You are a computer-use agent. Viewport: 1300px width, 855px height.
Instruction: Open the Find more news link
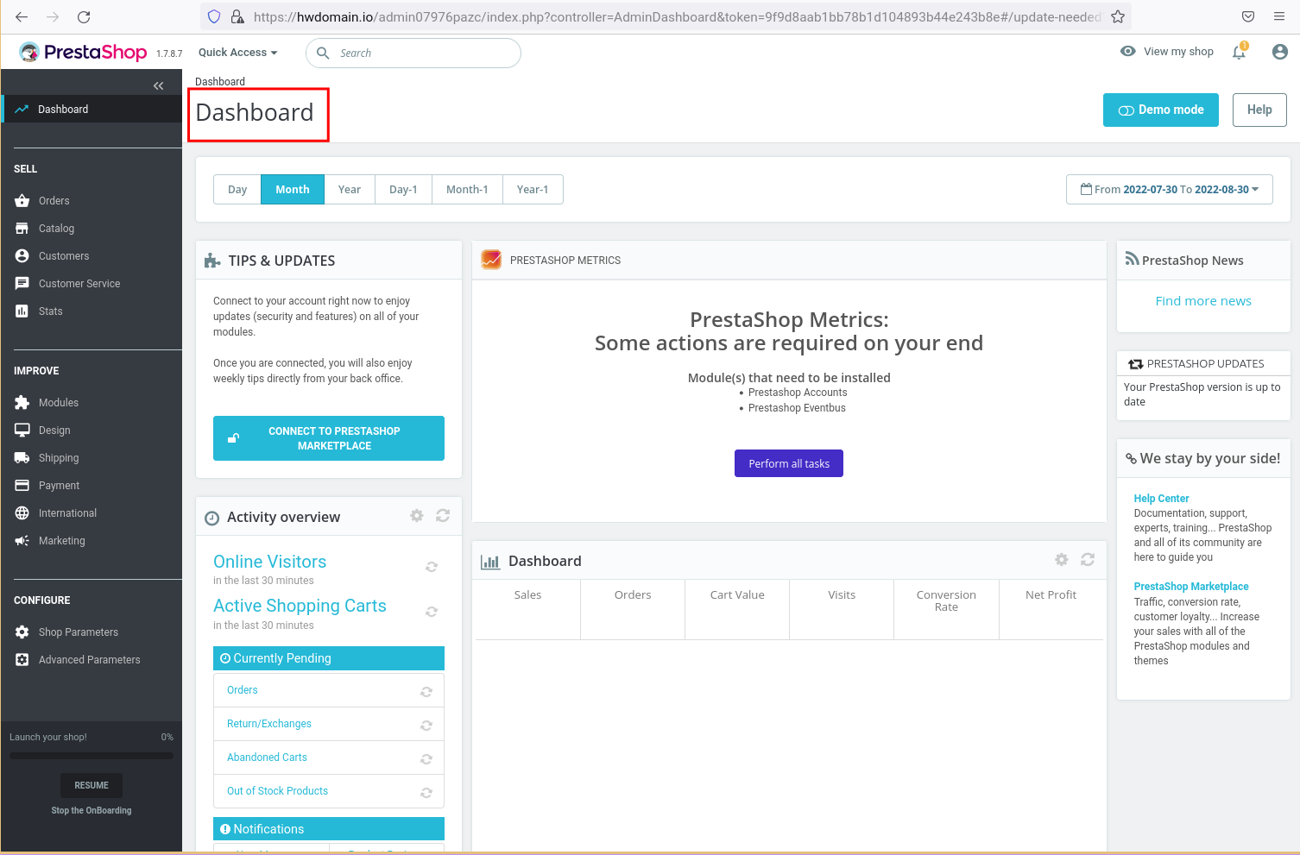pos(1203,301)
